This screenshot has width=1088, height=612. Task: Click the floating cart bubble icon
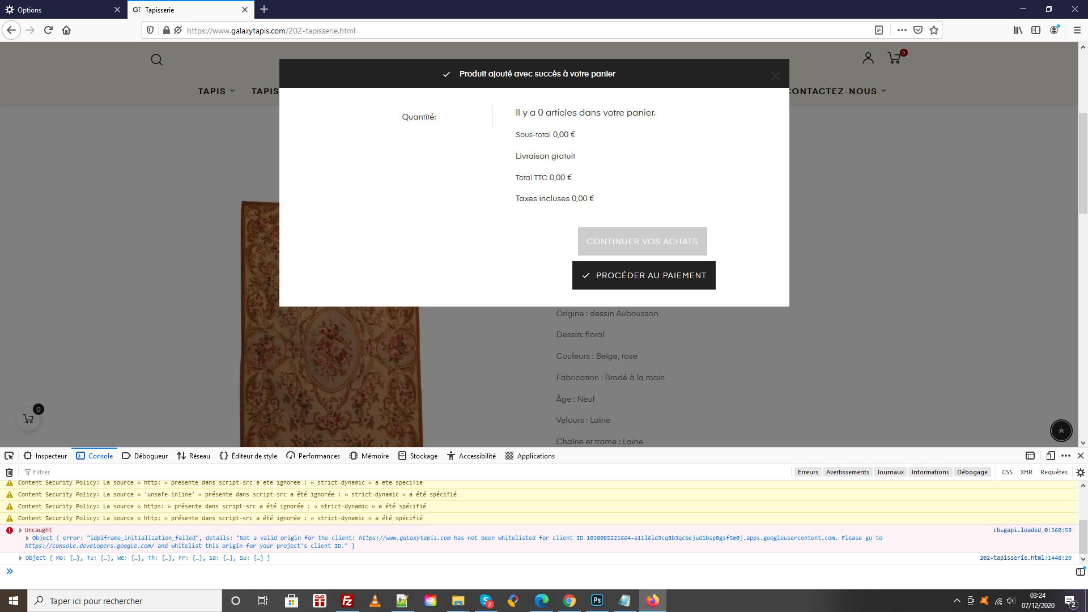[28, 419]
